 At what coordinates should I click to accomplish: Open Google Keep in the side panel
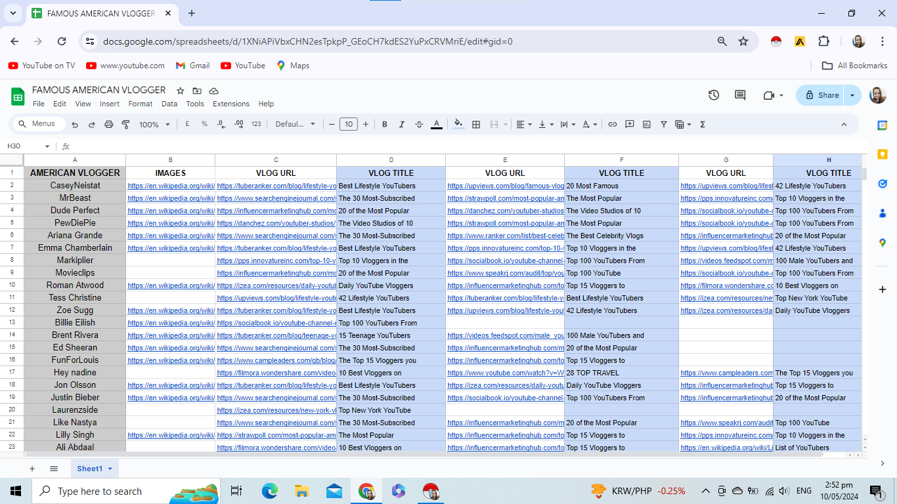tap(882, 154)
